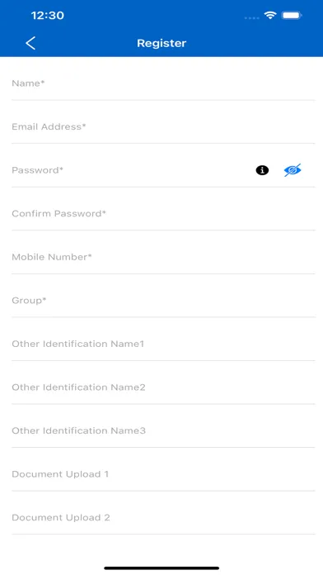This screenshot has width=323, height=575.
Task: Tap the cellular signal dots
Action: (251, 17)
